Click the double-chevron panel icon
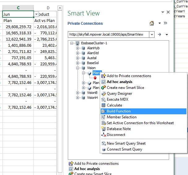The image size is (188, 175). (x=165, y=23)
